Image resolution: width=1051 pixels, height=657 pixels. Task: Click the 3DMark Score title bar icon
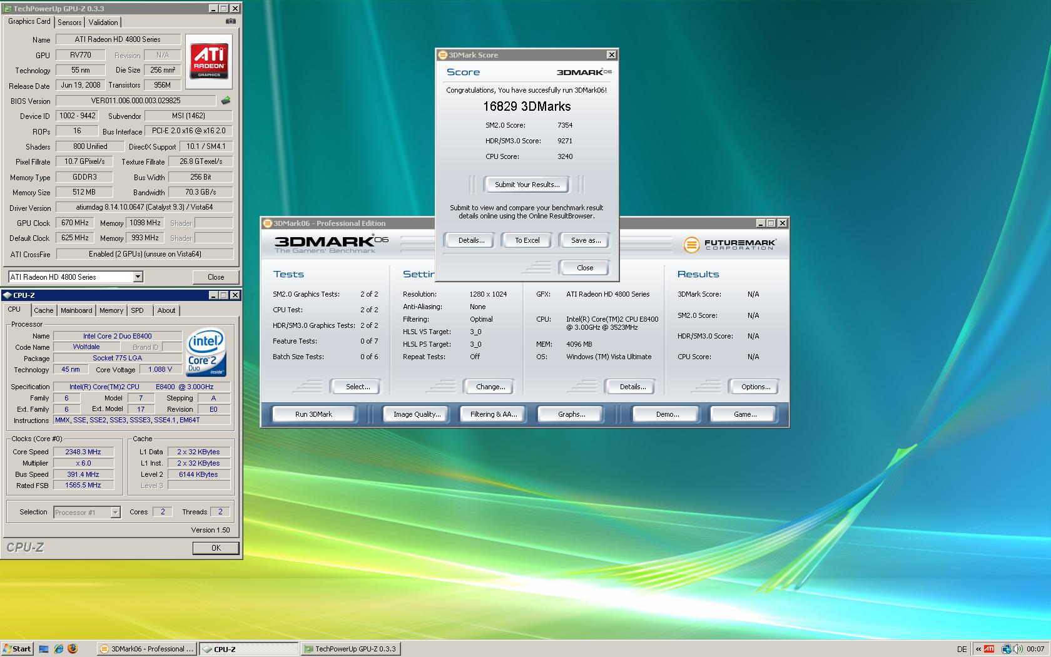pyautogui.click(x=443, y=55)
